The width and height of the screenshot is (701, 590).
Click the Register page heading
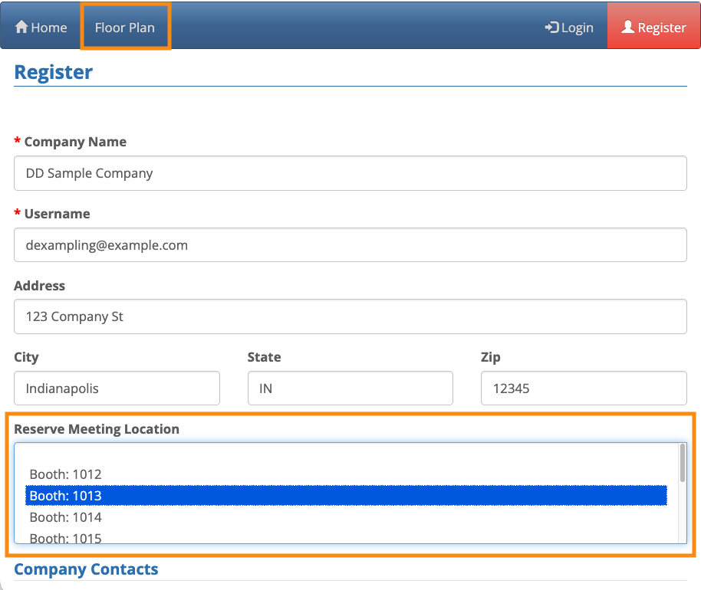pos(53,72)
